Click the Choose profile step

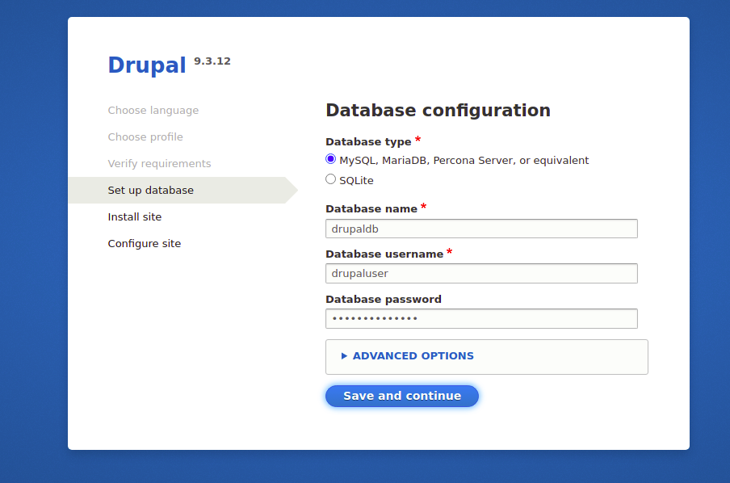click(x=145, y=137)
